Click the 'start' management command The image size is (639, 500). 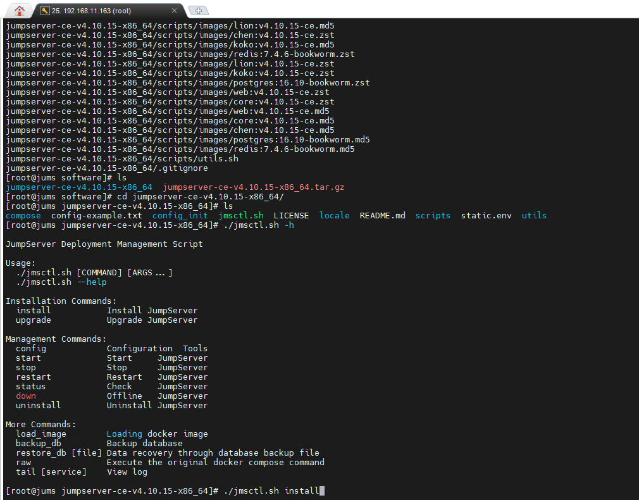coord(28,358)
